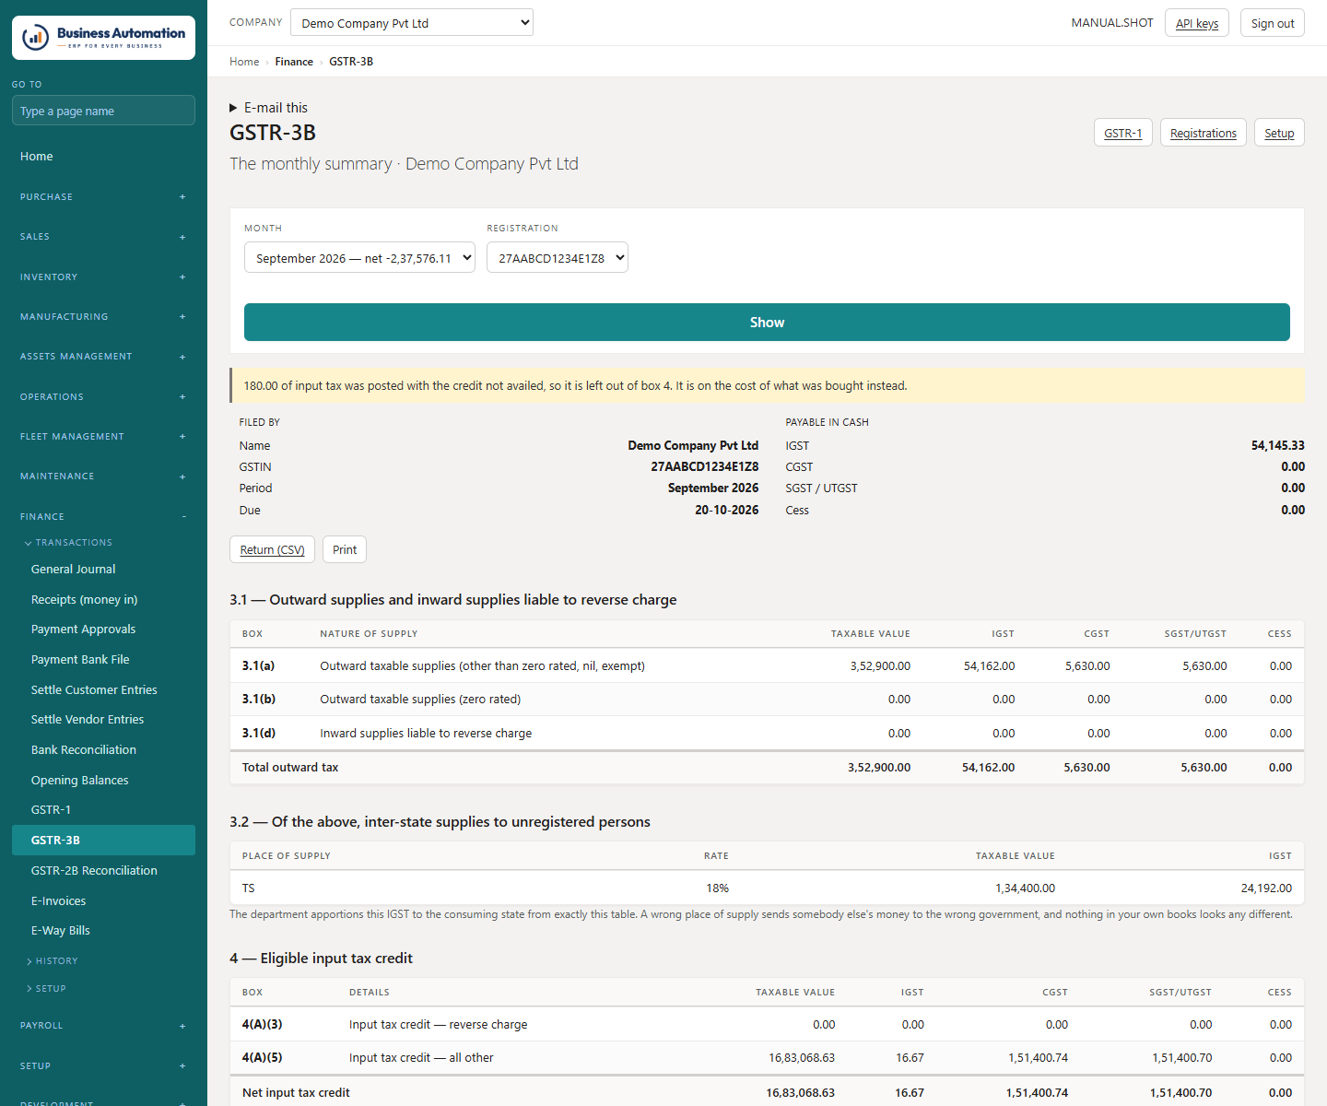Open Payment Bank File page

click(x=103, y=660)
